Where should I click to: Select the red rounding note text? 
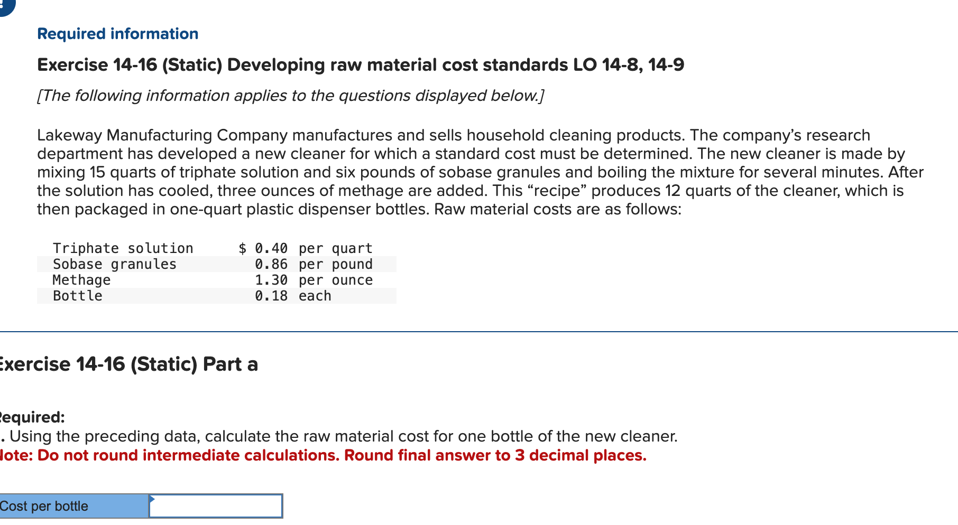click(324, 455)
